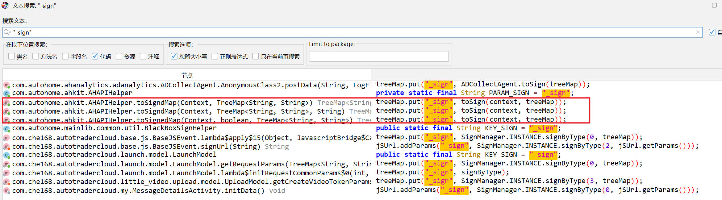The image size is (722, 200).
Task: Click the method icon for MessageDetailsActivity.initData
Action: [6, 191]
